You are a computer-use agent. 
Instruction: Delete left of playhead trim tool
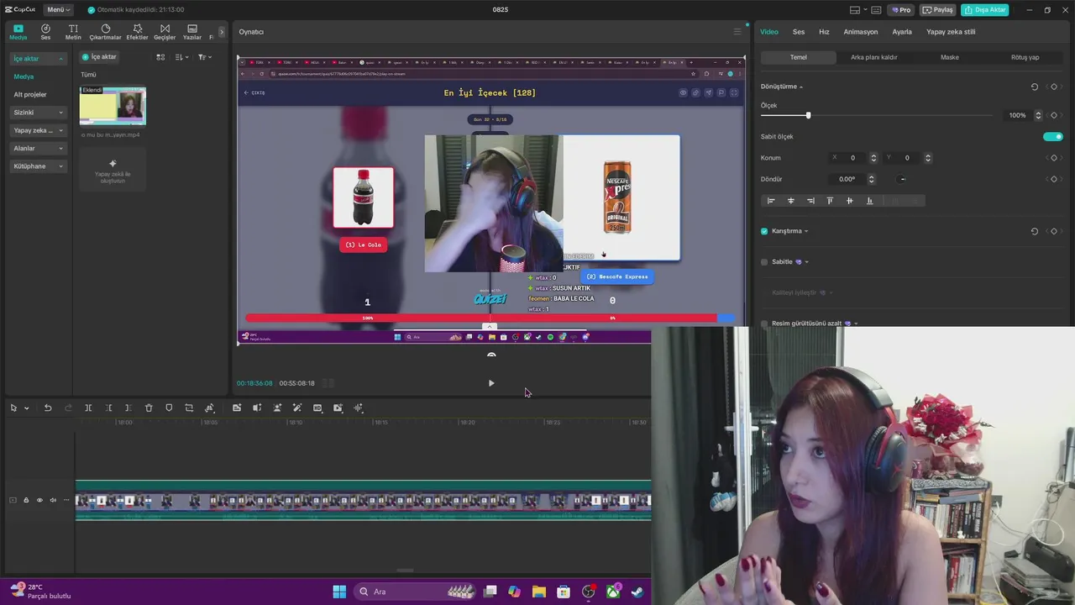108,408
